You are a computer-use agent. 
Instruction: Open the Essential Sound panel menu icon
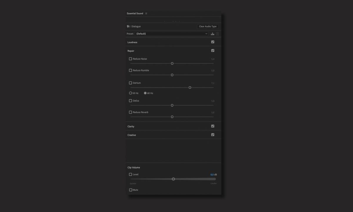146,14
